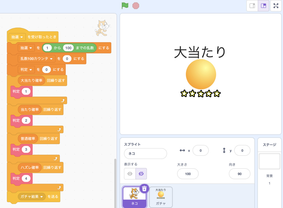Select the stage backdrop thumbnail
This screenshot has height=208, width=283.
tap(269, 162)
